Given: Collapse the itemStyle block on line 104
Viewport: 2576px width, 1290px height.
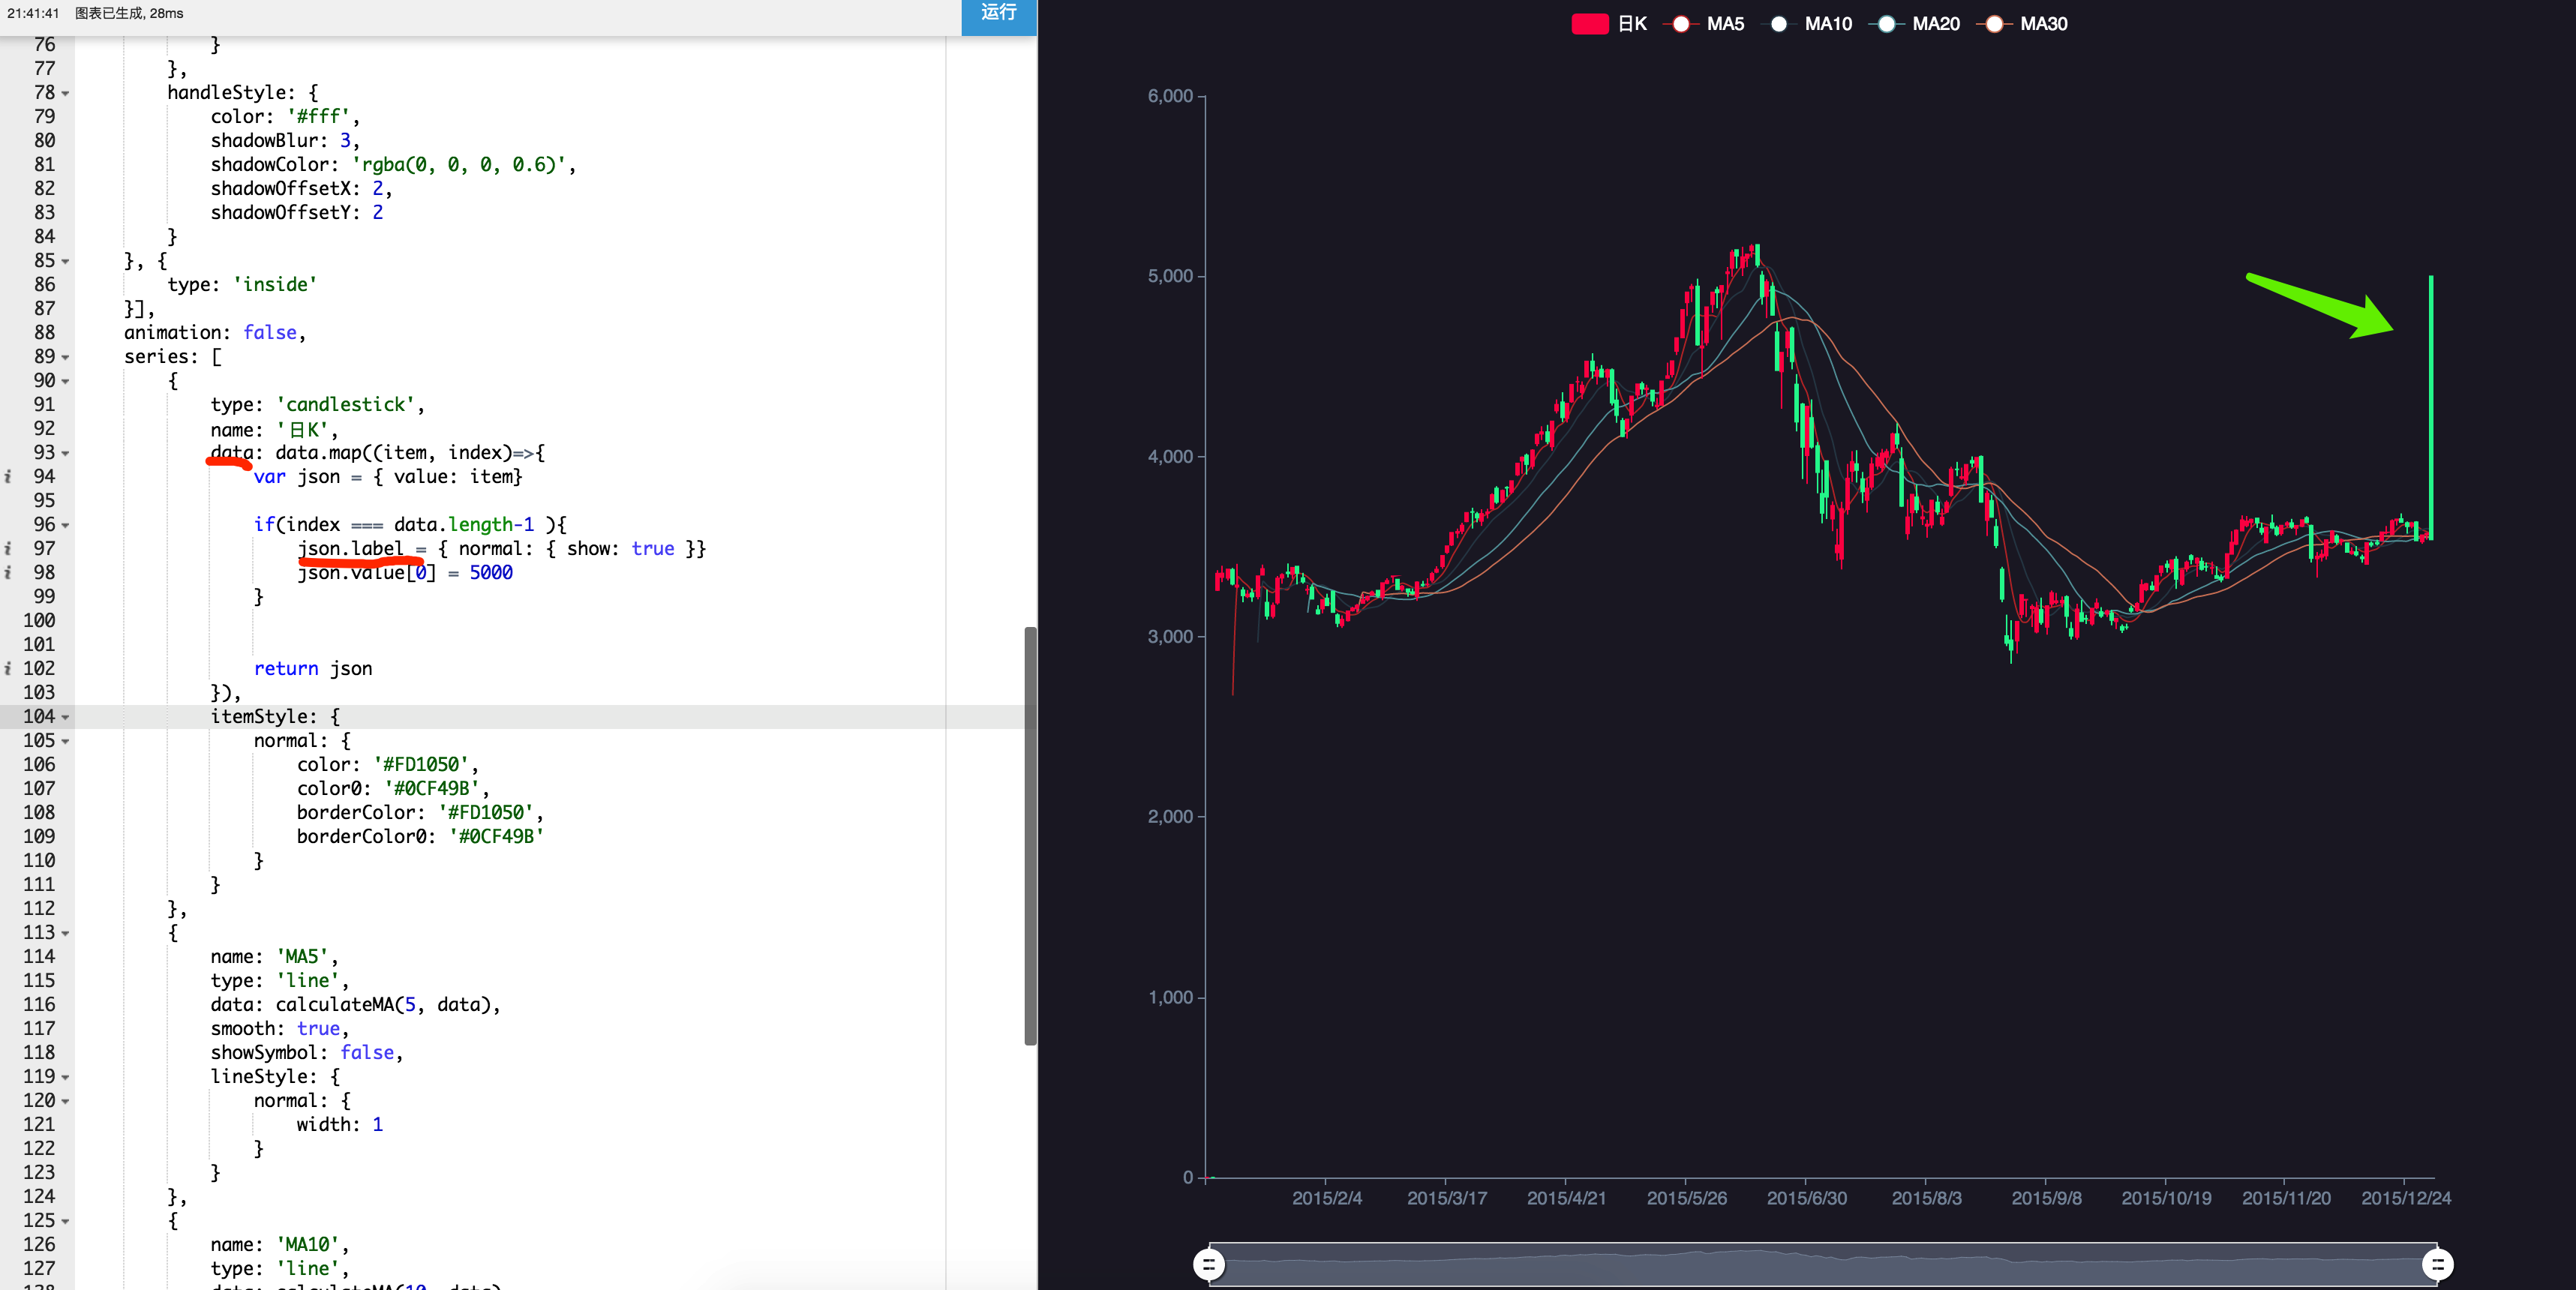Looking at the screenshot, I should pos(66,717).
